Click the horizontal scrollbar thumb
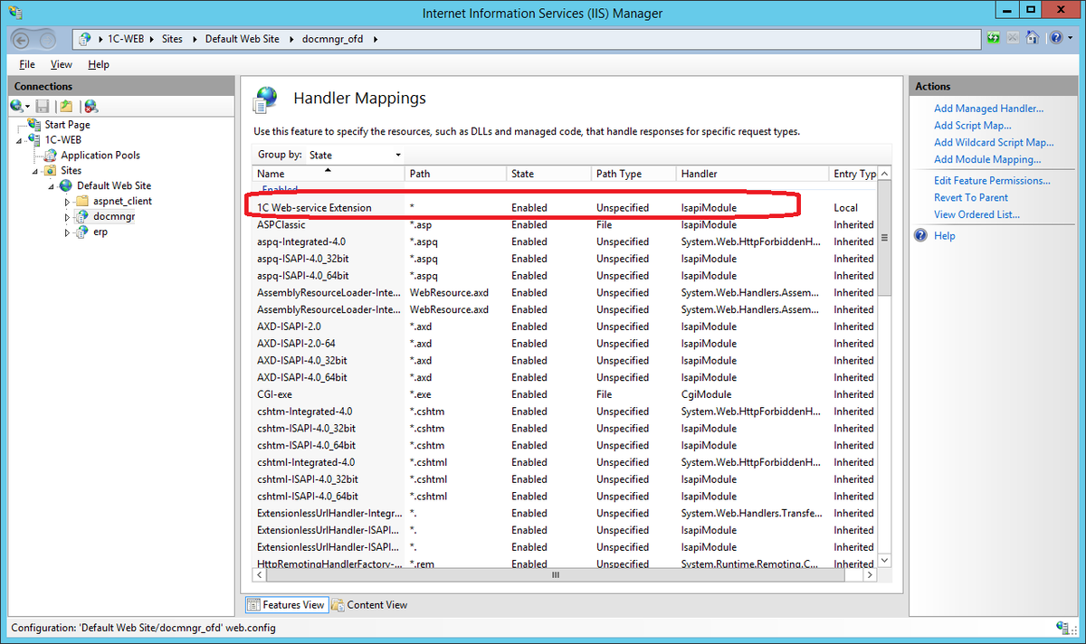Image resolution: width=1086 pixels, height=644 pixels. (556, 574)
